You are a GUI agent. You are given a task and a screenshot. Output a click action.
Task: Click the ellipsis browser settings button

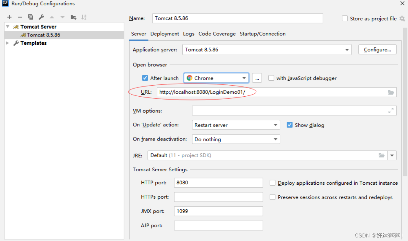[257, 78]
